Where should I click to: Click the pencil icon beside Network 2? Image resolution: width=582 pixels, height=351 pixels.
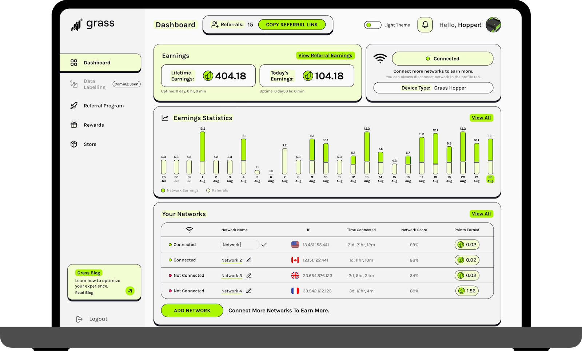click(x=249, y=260)
